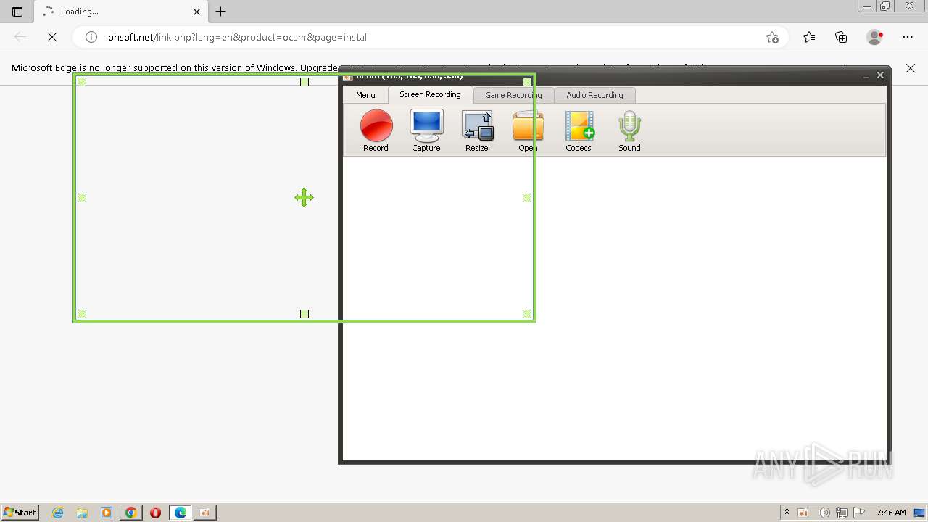Switch to Microsoft Edge taskbar button
Screen dimensions: 928x522
click(180, 513)
